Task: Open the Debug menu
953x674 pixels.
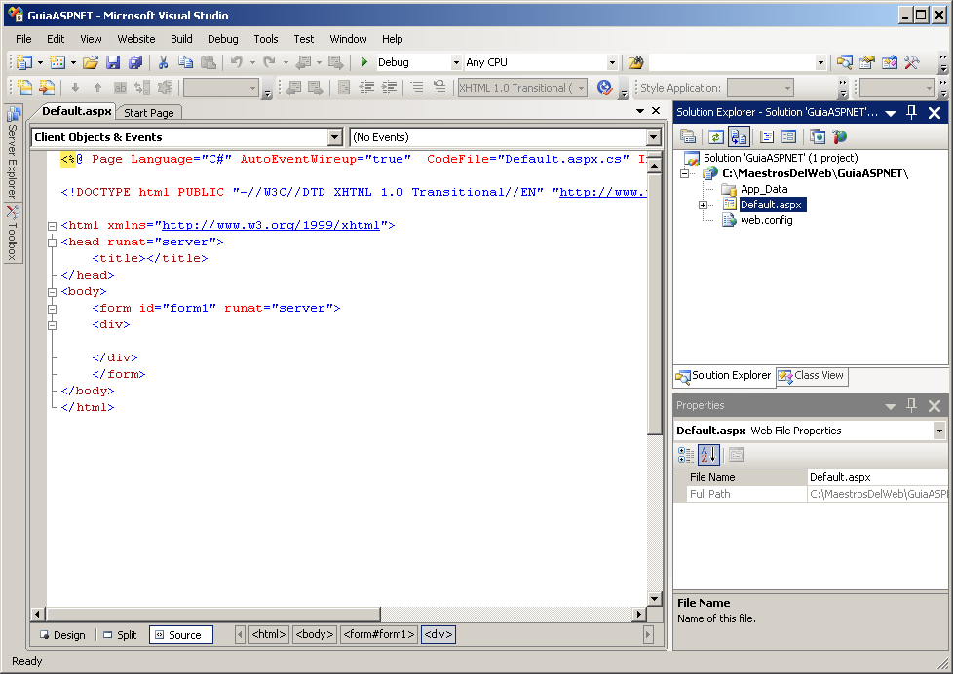Action: (x=223, y=39)
